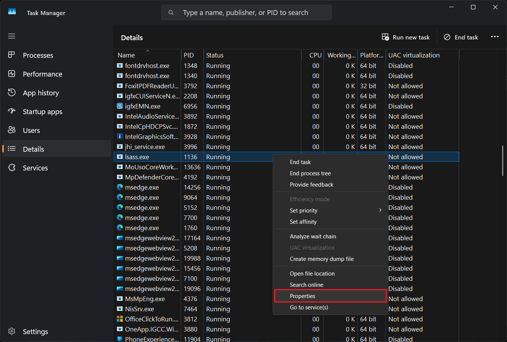This screenshot has height=342, width=507.
Task: Click the three-dot more options button
Action: 495,37
